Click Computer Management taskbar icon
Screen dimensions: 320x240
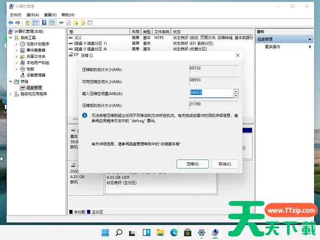click(215, 233)
